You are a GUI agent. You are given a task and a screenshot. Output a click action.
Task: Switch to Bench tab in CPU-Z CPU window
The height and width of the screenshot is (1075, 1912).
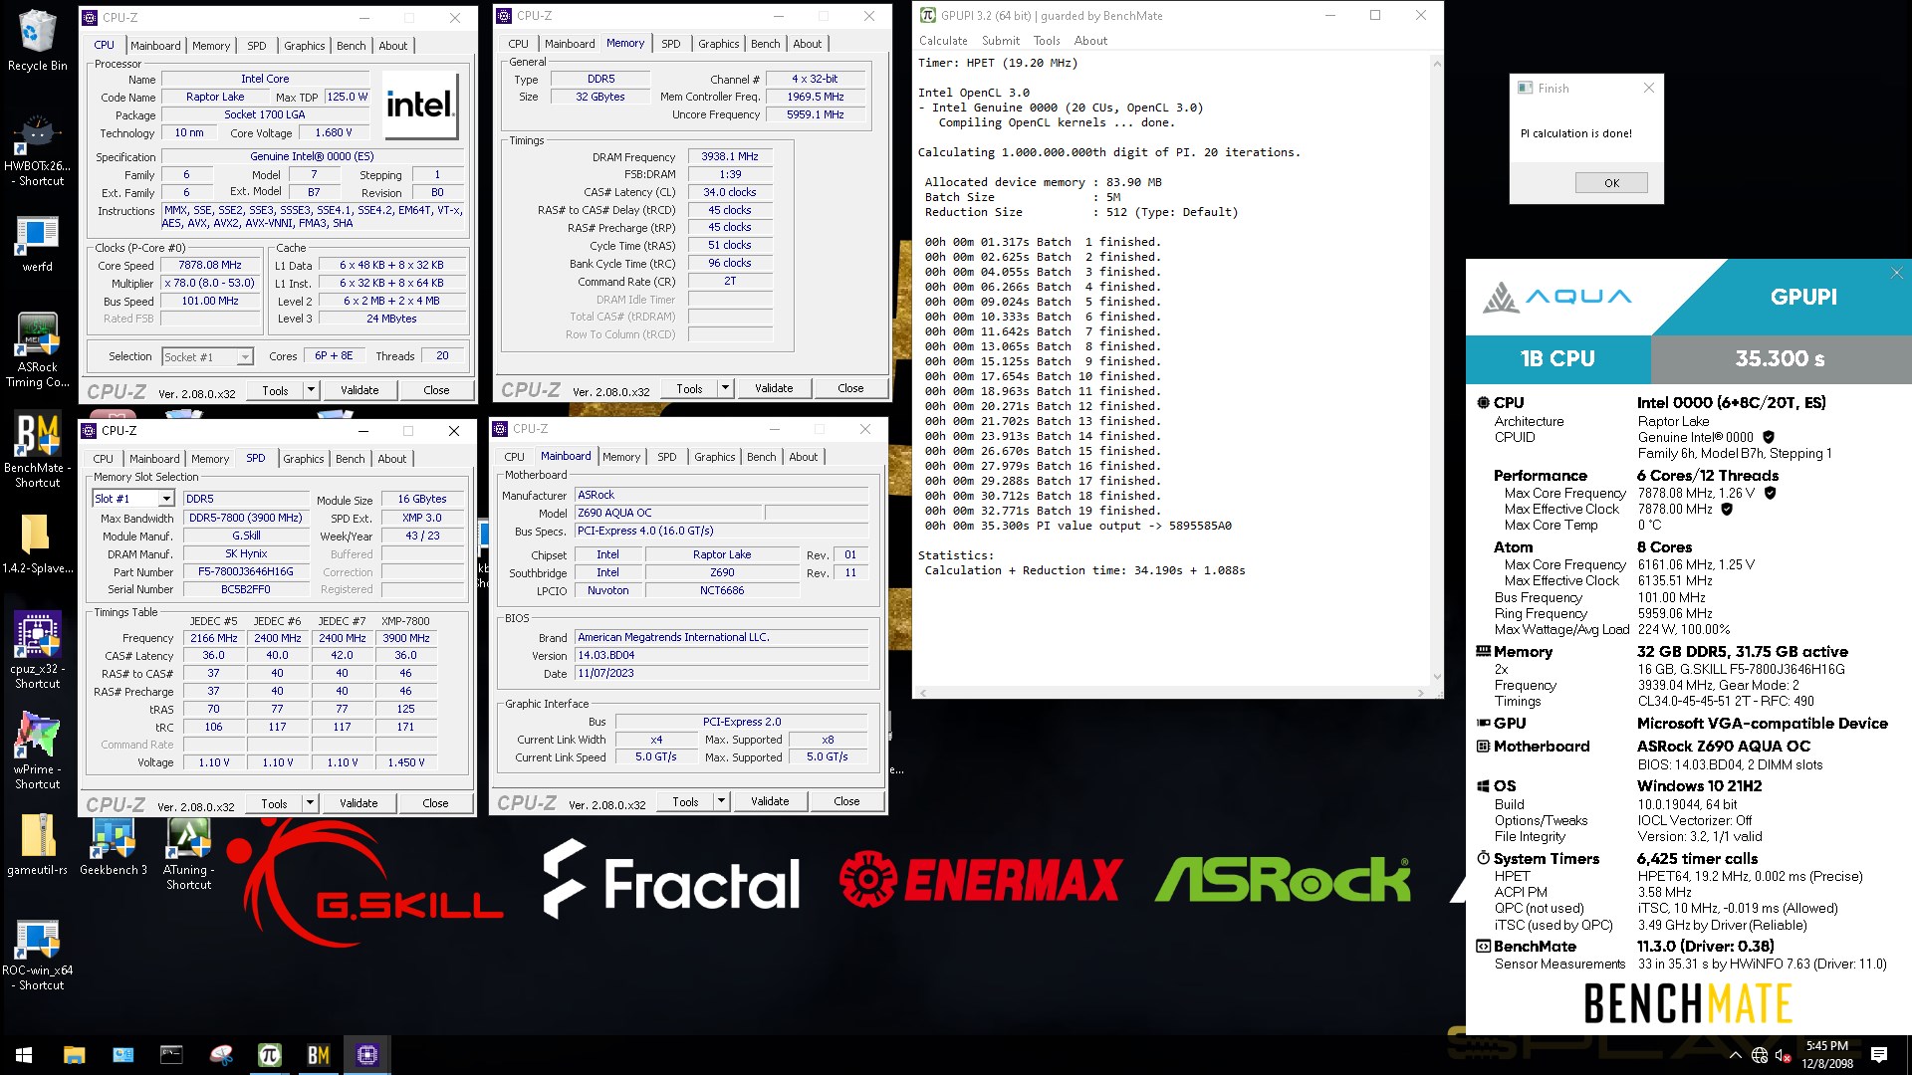351,46
